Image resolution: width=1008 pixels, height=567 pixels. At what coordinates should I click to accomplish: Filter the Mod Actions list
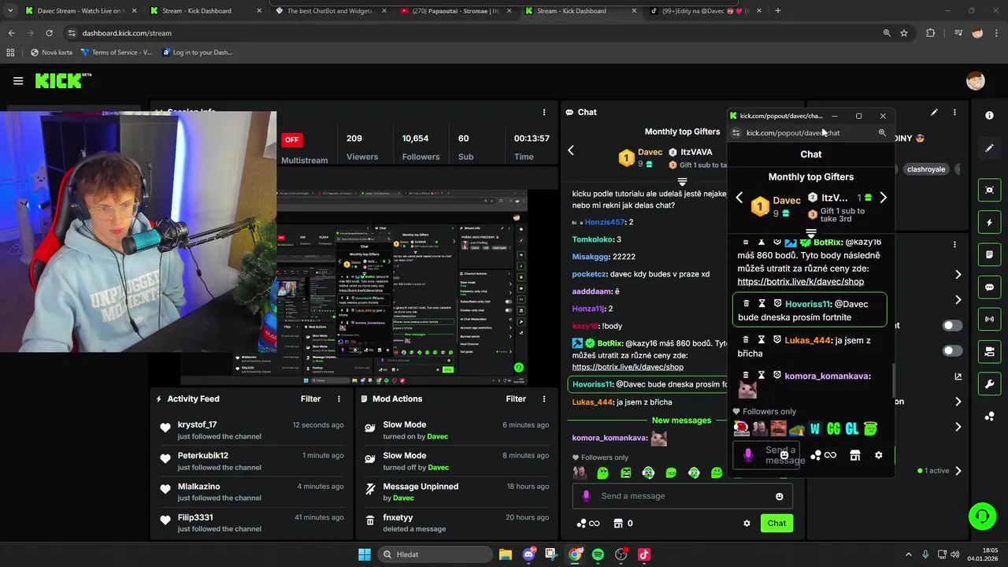point(516,399)
